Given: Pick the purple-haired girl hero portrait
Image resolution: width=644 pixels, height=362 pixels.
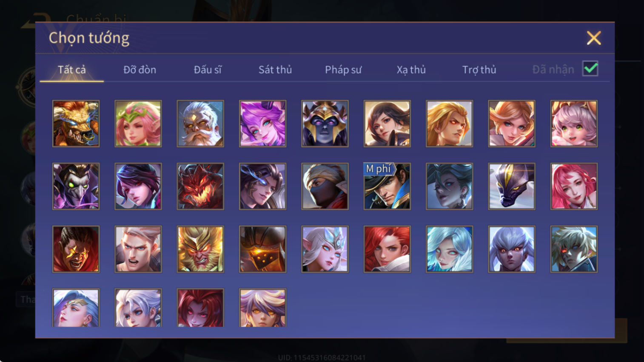Looking at the screenshot, I should (262, 124).
